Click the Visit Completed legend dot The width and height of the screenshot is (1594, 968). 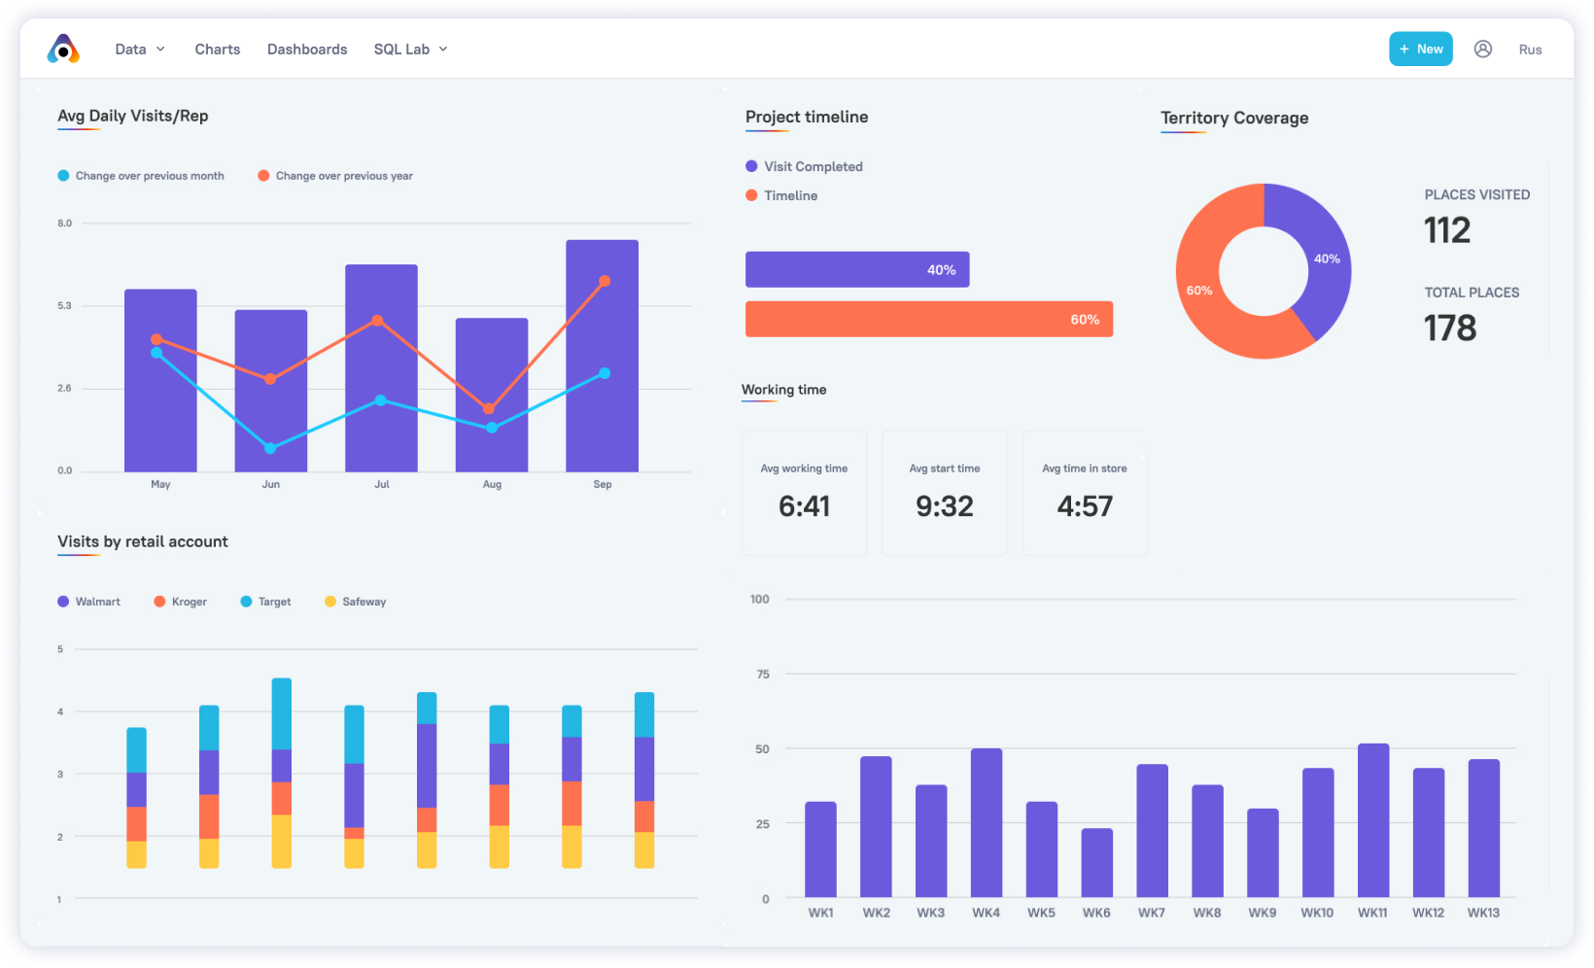751,166
